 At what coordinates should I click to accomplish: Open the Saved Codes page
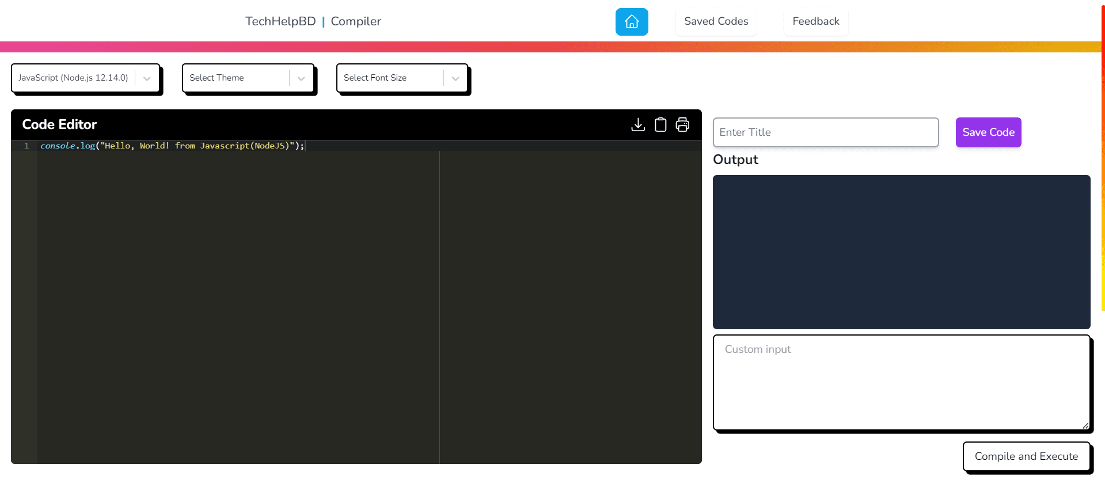coord(716,22)
